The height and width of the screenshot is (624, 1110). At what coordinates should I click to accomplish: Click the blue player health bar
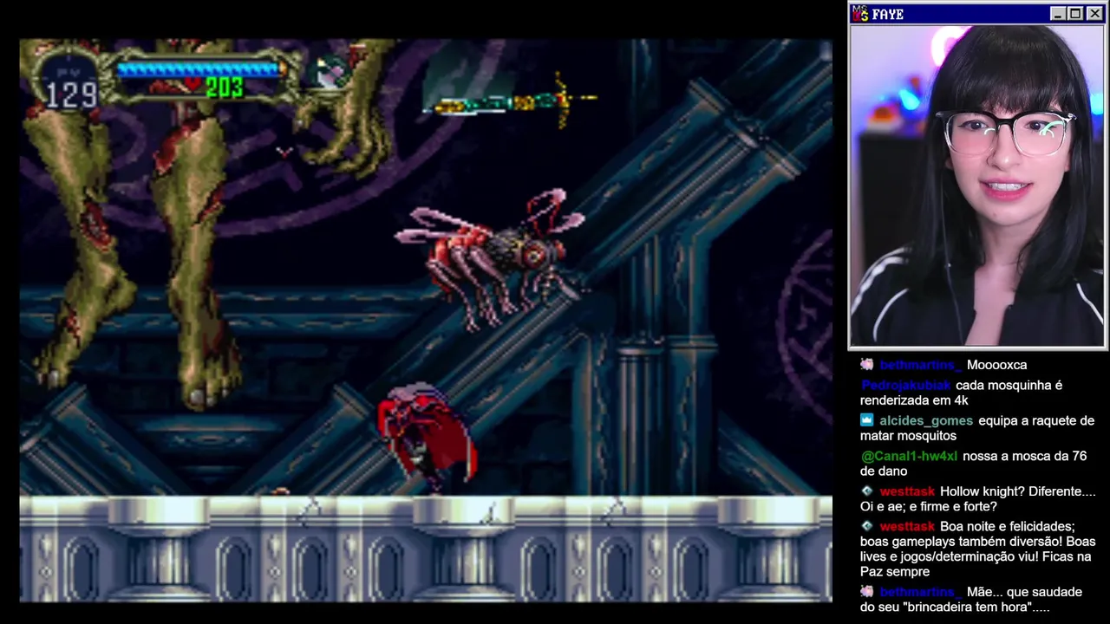201,68
